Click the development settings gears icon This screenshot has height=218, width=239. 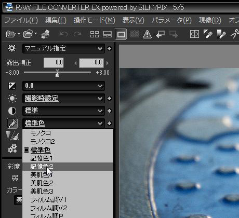(12, 148)
